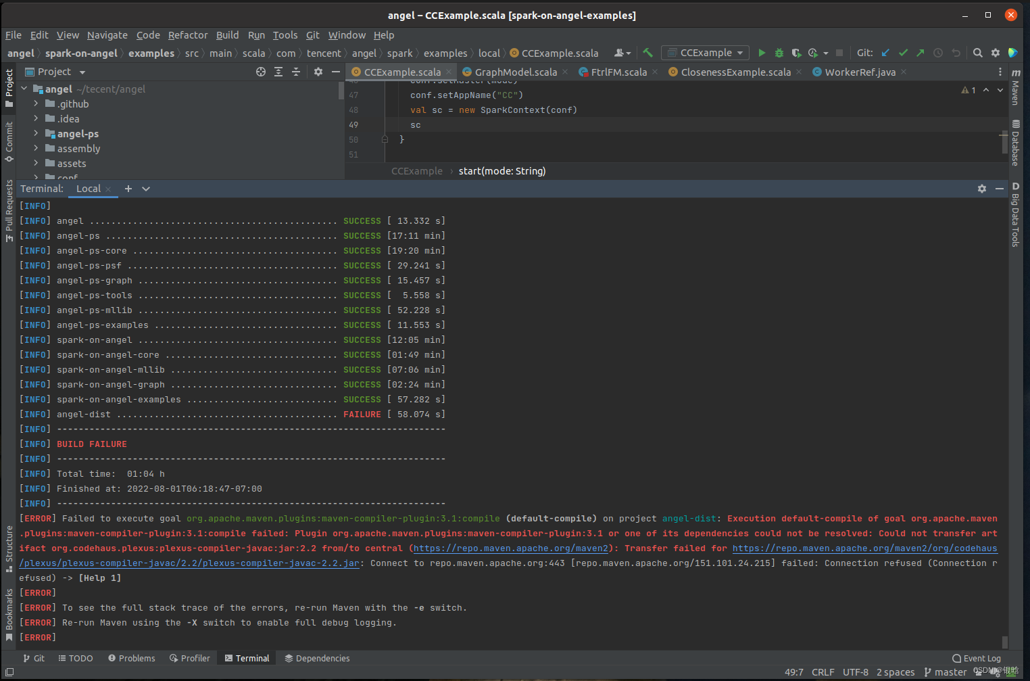Toggle the Commit tool window stripe button
1030x681 pixels.
[x=9, y=141]
